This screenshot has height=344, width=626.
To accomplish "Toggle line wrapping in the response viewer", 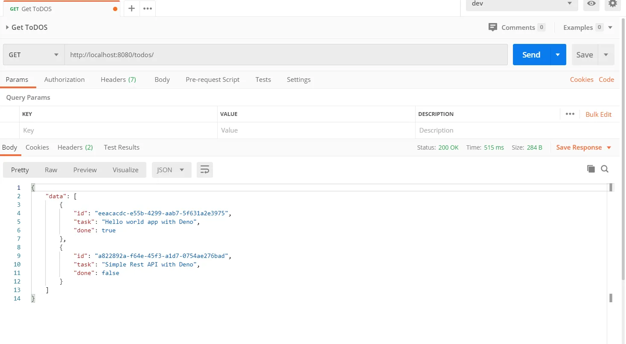I will point(205,169).
